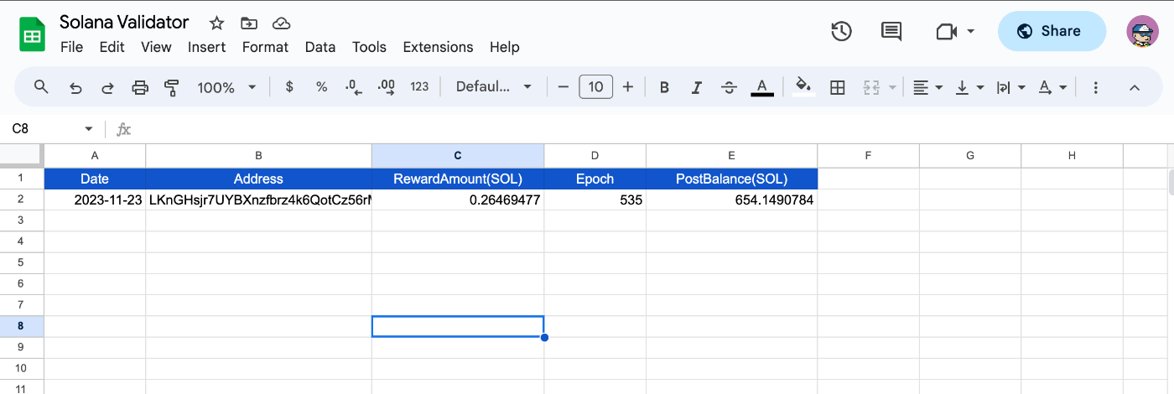Screen dimensions: 1174x394
Task: Open the fill color picker
Action: coord(803,86)
